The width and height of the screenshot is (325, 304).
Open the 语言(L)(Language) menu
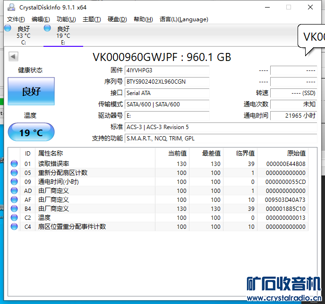coord(184,19)
